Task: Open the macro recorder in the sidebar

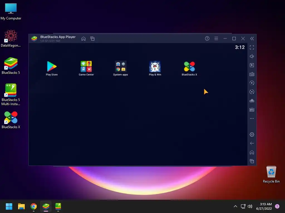Action: 252,83
